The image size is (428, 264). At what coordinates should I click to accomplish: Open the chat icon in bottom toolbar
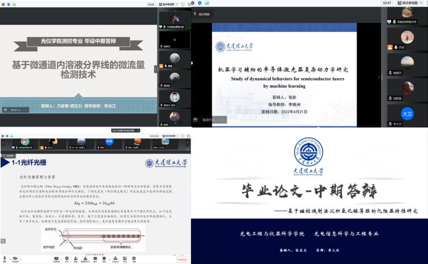pos(95,258)
